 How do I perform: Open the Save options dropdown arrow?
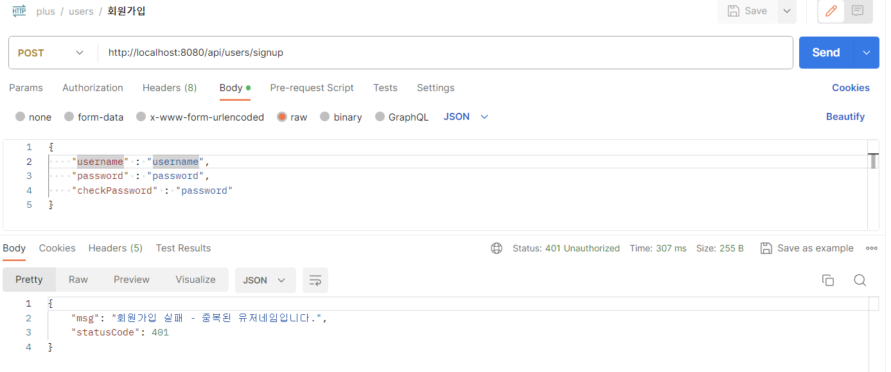(x=787, y=11)
